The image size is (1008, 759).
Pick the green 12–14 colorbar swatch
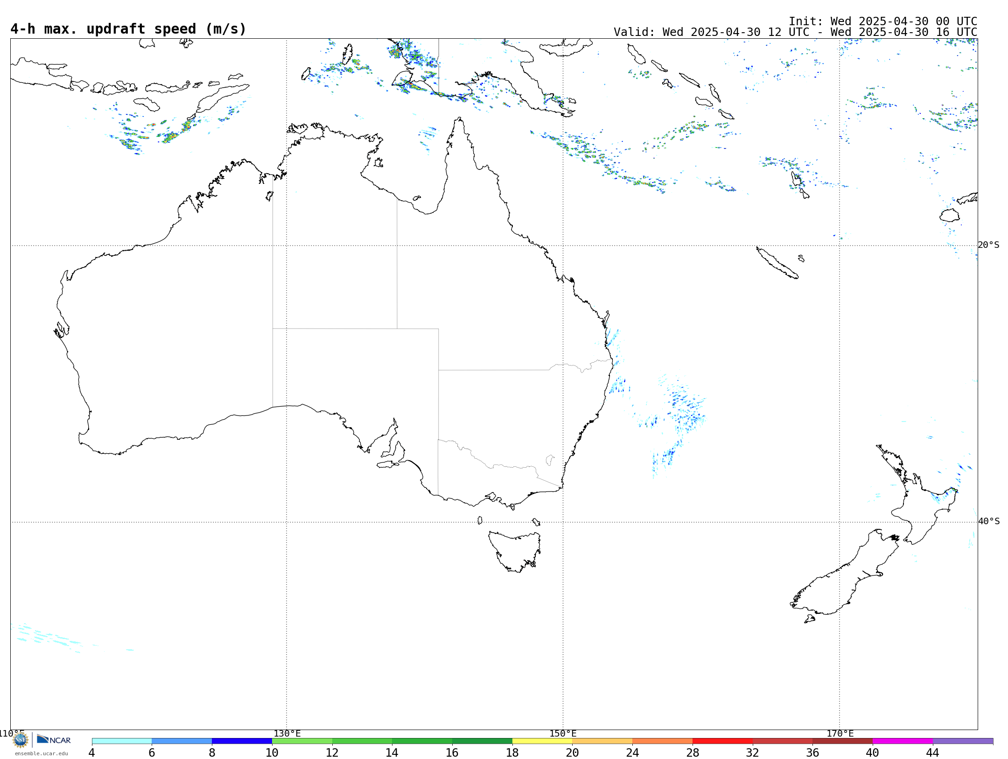[x=362, y=741]
